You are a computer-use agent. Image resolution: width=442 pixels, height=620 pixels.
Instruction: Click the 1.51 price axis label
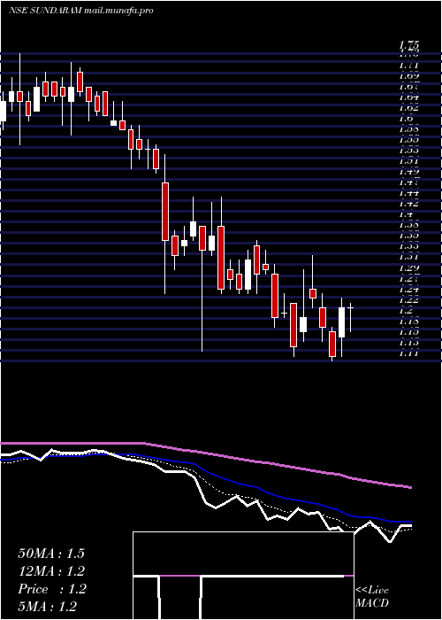click(408, 161)
